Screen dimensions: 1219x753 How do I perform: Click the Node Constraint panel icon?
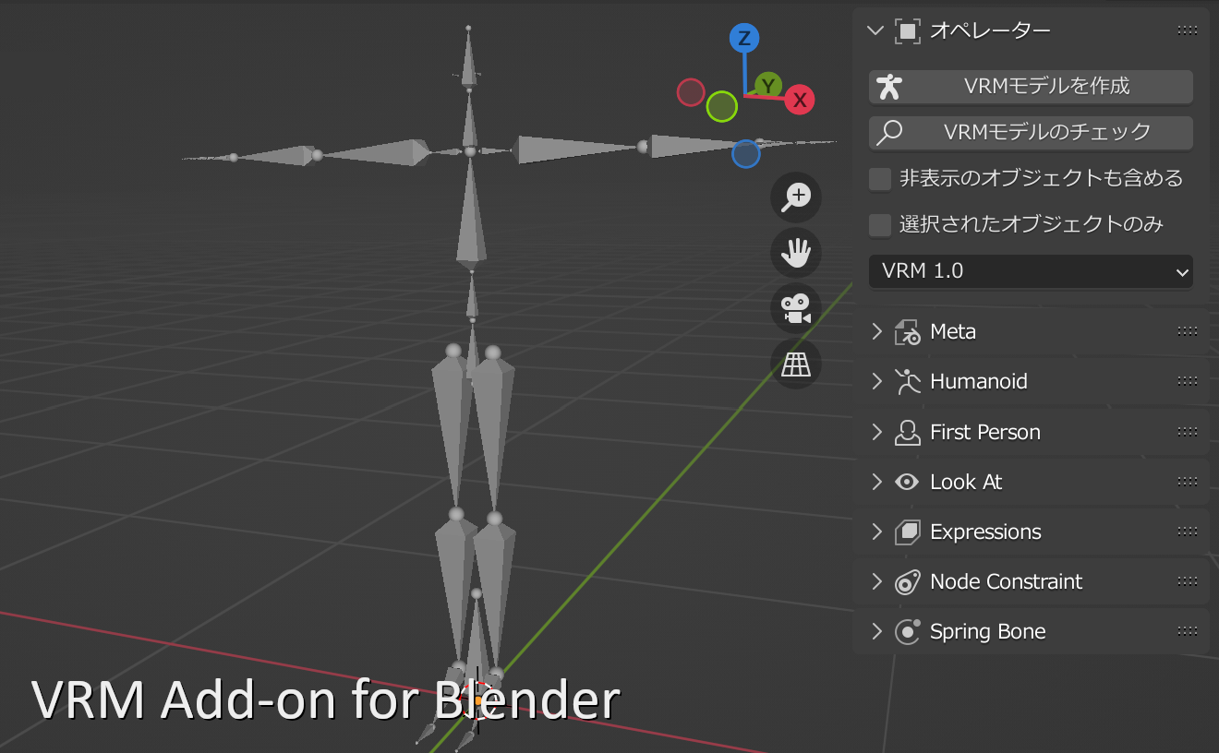pyautogui.click(x=908, y=581)
